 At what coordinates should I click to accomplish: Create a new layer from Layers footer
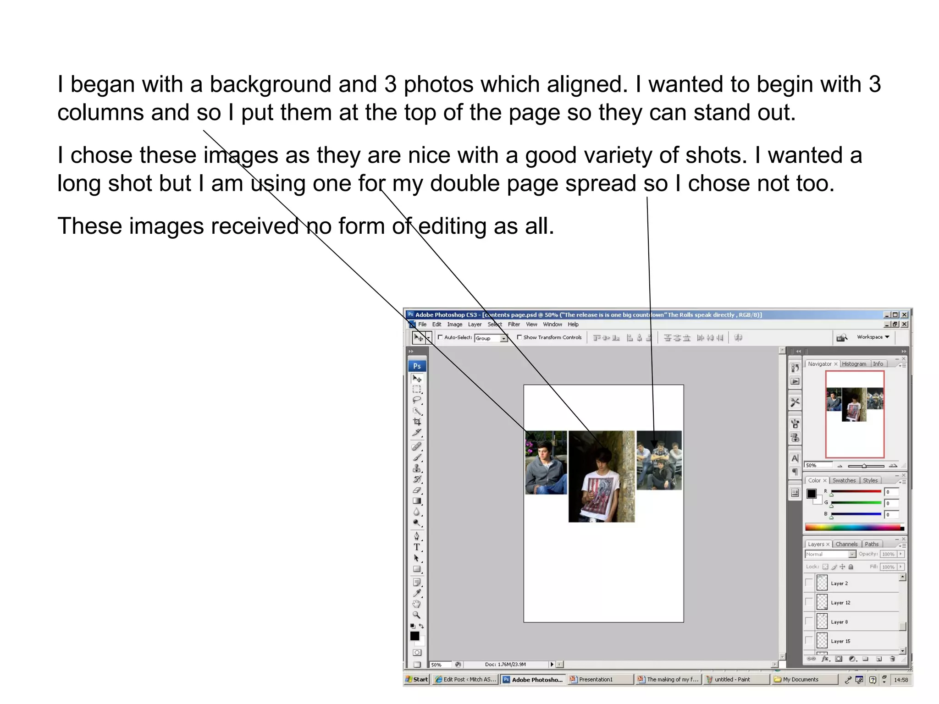879,659
